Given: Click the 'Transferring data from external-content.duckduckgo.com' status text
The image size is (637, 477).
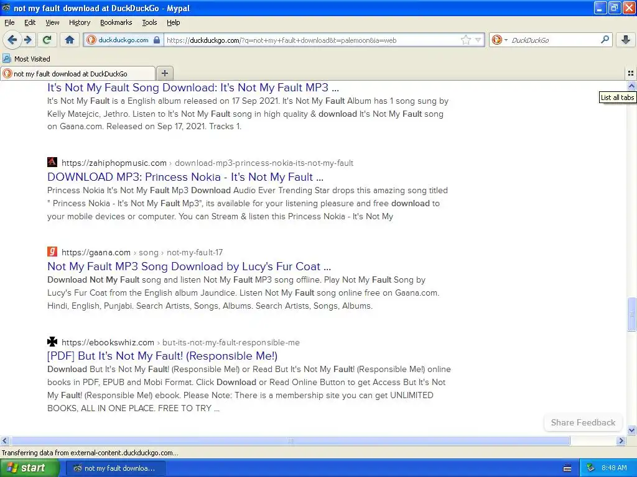Looking at the screenshot, I should pyautogui.click(x=90, y=453).
